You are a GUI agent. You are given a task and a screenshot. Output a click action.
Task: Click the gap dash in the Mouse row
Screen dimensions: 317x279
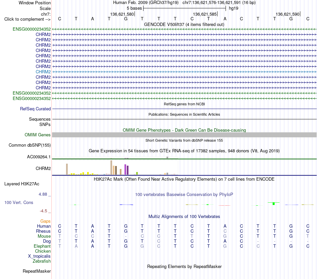[x=126, y=236]
